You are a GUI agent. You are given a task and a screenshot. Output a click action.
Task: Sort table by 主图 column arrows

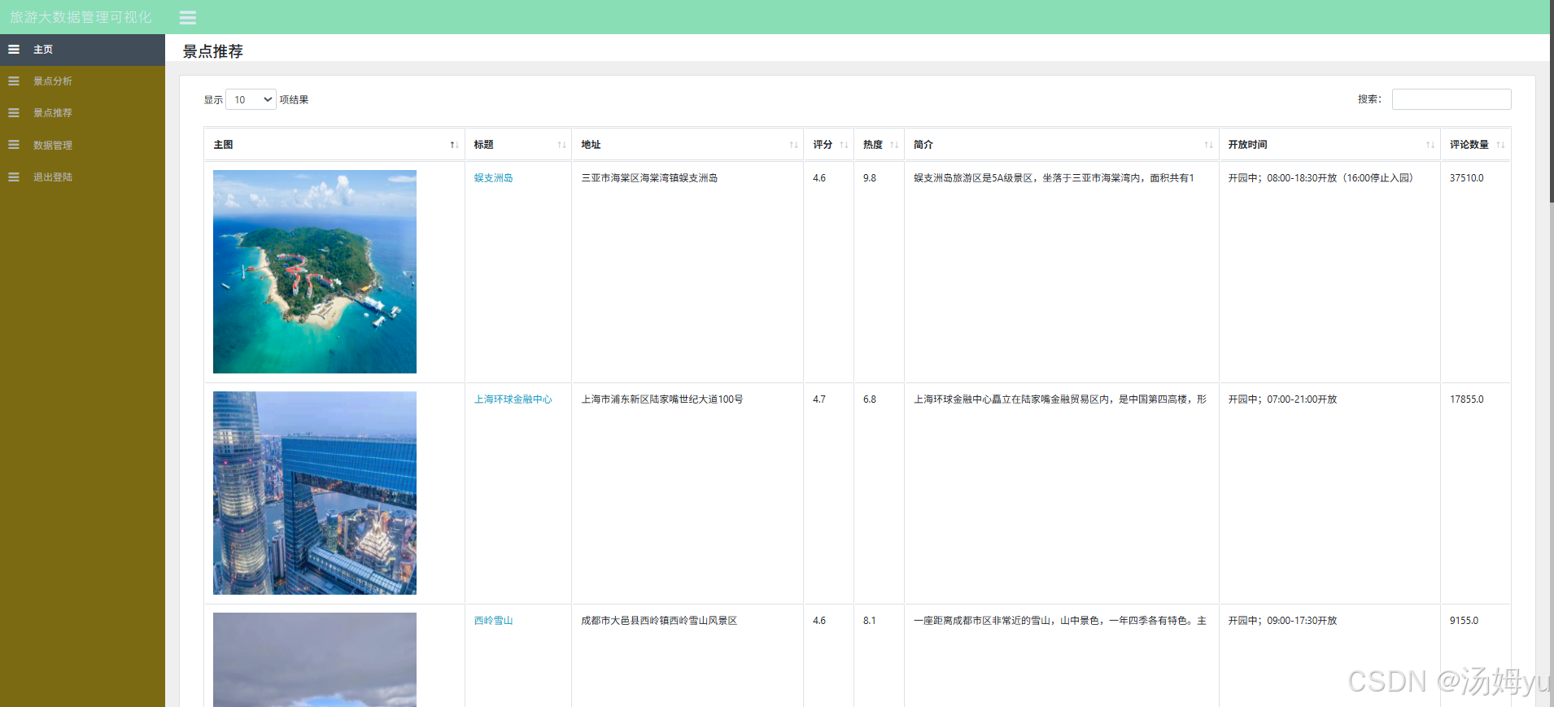click(x=454, y=145)
